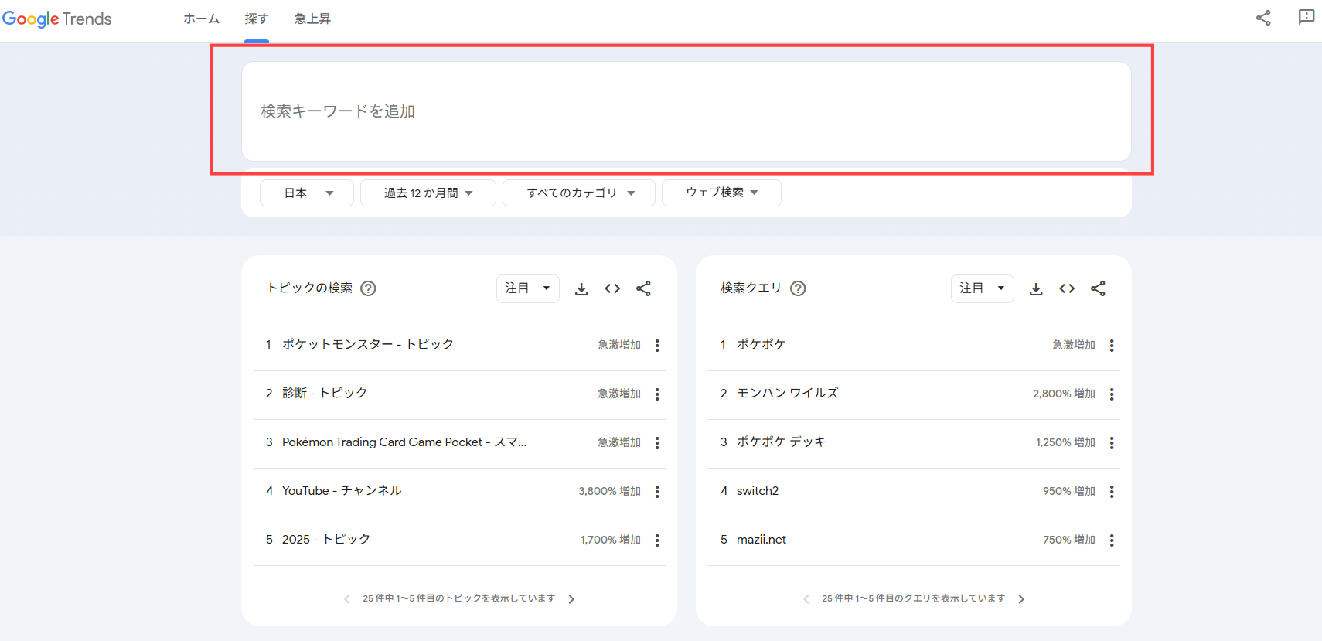
Task: Click the トピックの検索 card title
Action: point(310,288)
